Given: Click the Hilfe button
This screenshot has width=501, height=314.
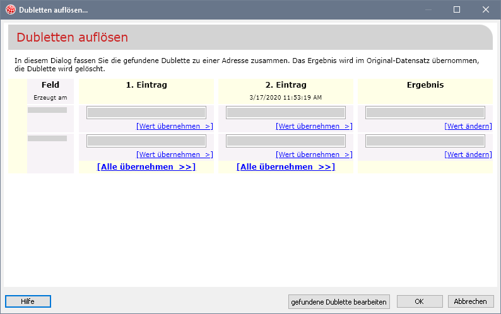Looking at the screenshot, I should [x=28, y=301].
